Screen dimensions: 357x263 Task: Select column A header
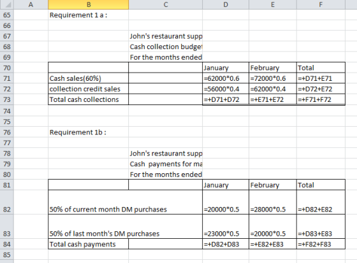click(31, 4)
